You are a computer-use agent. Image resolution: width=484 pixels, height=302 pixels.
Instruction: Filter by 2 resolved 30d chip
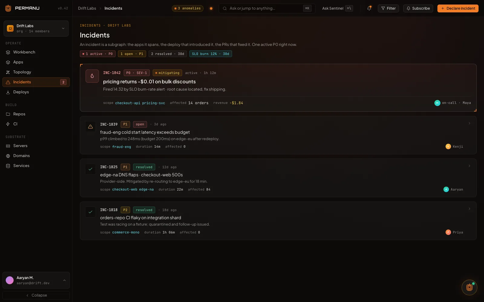168,54
